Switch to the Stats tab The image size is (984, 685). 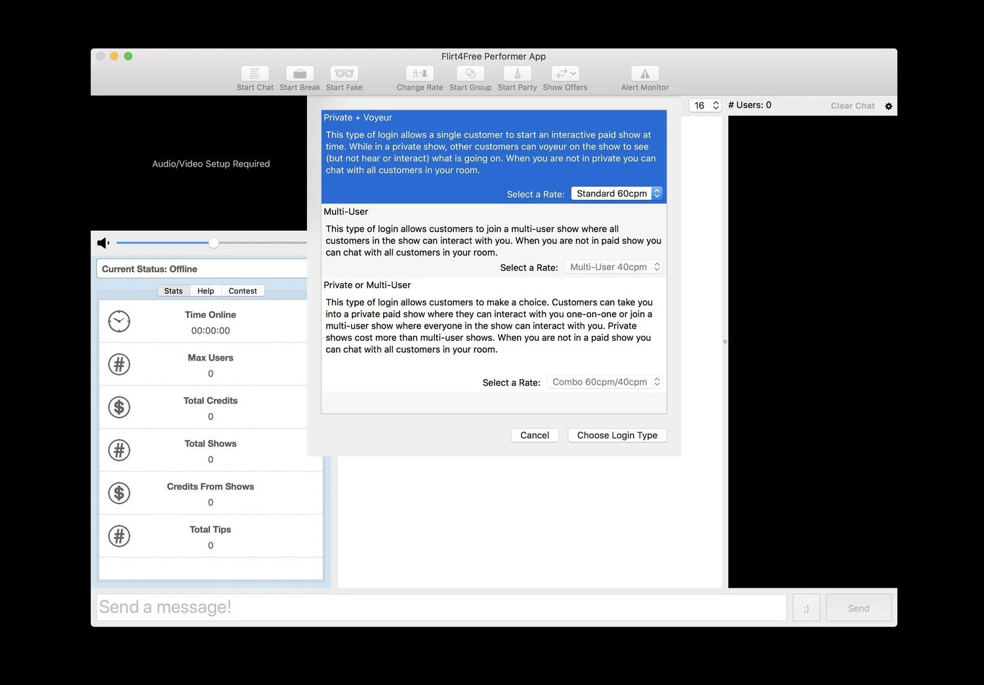pyautogui.click(x=173, y=291)
